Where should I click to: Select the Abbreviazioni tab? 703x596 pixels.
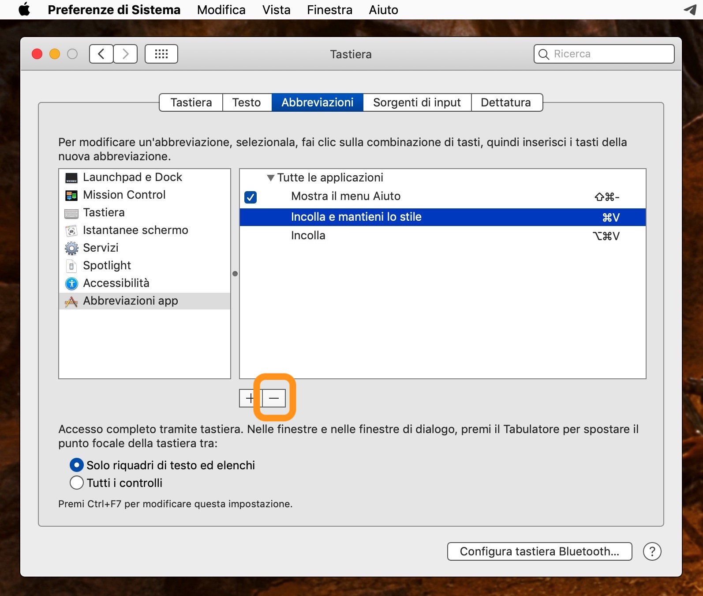(x=318, y=102)
